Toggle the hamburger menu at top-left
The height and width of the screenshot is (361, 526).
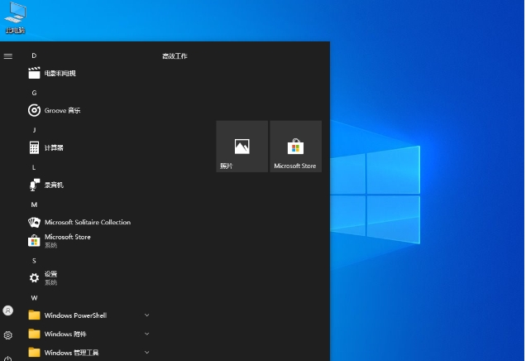(8, 55)
